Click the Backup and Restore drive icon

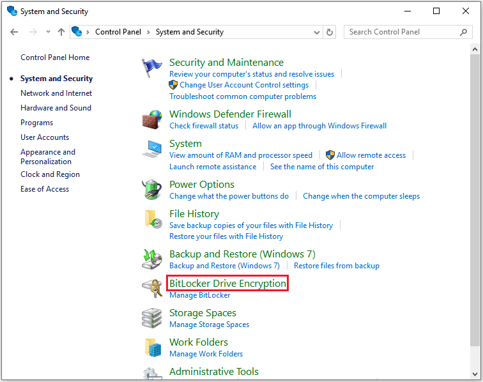coord(152,259)
